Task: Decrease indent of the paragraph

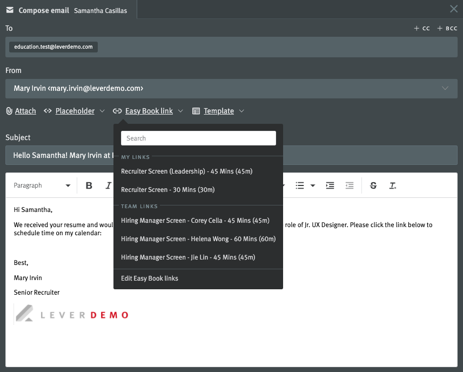Action: point(350,185)
